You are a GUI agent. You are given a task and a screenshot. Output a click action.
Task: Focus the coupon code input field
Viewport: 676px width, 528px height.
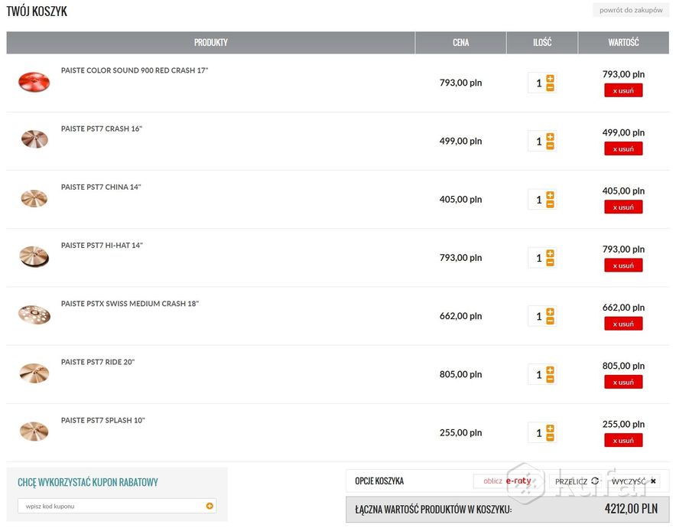[117, 506]
